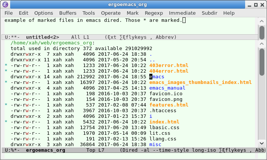Click size value 212992 in emacs row

coord(86,77)
